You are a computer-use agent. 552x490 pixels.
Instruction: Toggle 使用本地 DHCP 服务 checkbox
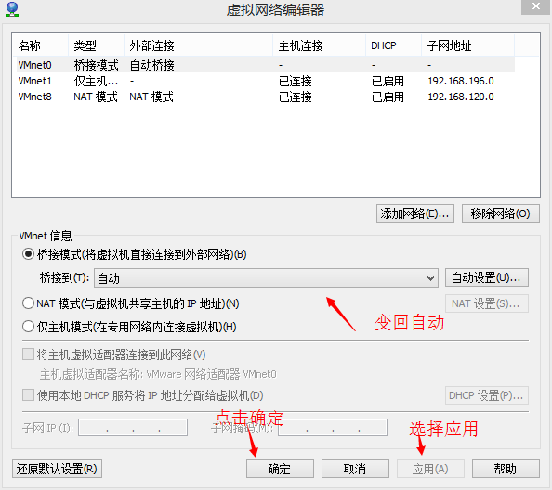tap(28, 395)
